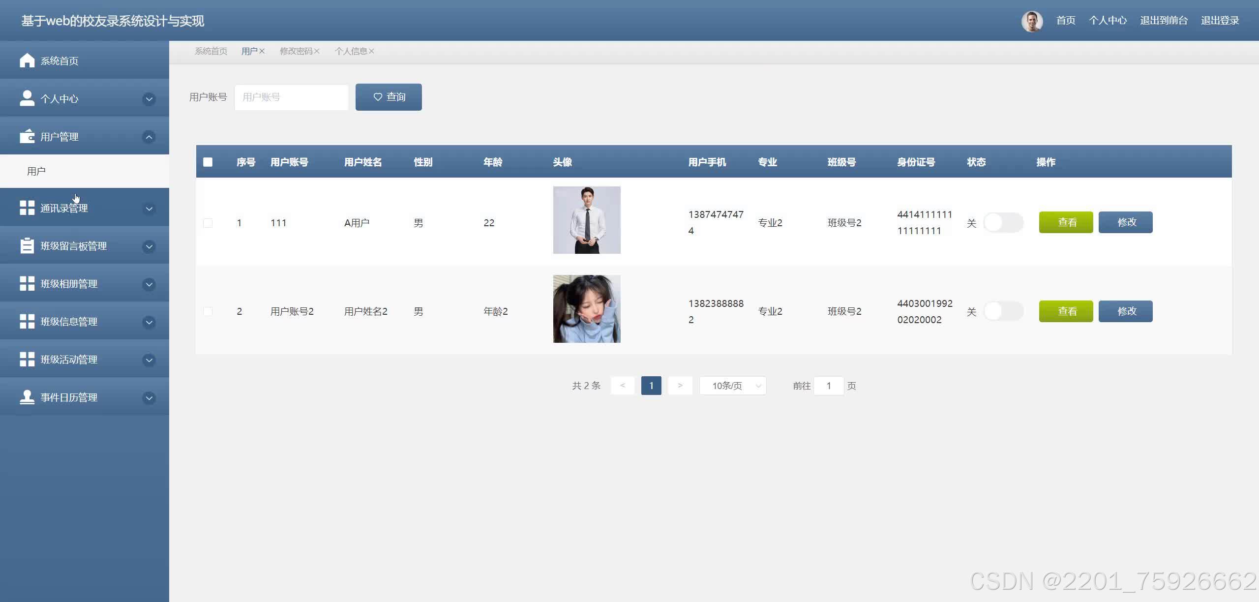This screenshot has height=602, width=1259.
Task: Click the stamp icon beside 事件日历管理
Action: [x=27, y=397]
